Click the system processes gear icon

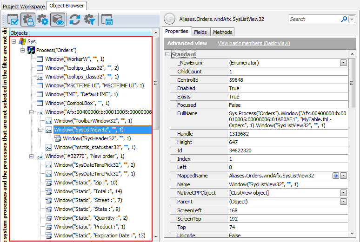[x=43, y=20]
